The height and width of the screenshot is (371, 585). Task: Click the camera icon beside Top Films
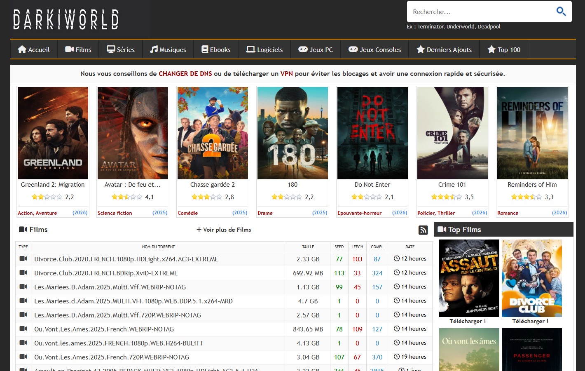(x=442, y=229)
